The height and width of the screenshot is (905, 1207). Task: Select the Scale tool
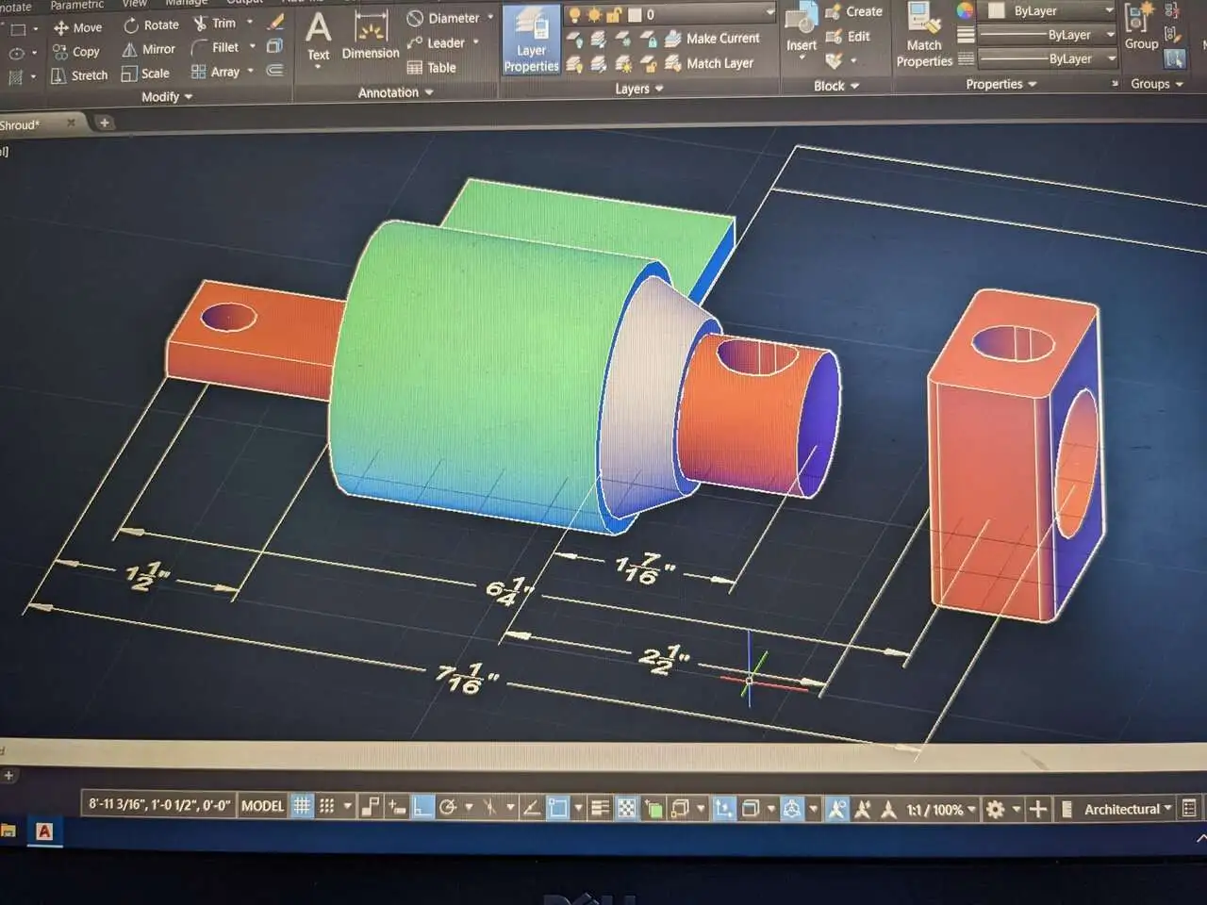(x=145, y=74)
